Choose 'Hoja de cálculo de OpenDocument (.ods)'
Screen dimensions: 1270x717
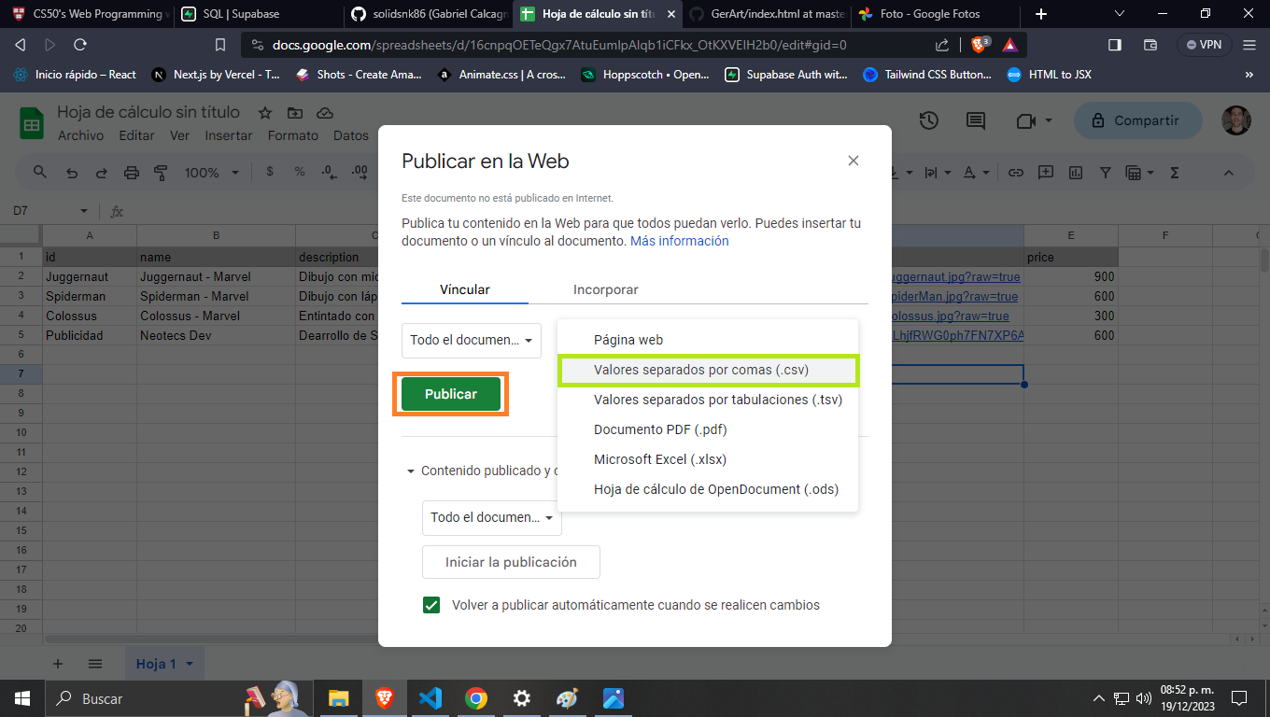pos(708,489)
